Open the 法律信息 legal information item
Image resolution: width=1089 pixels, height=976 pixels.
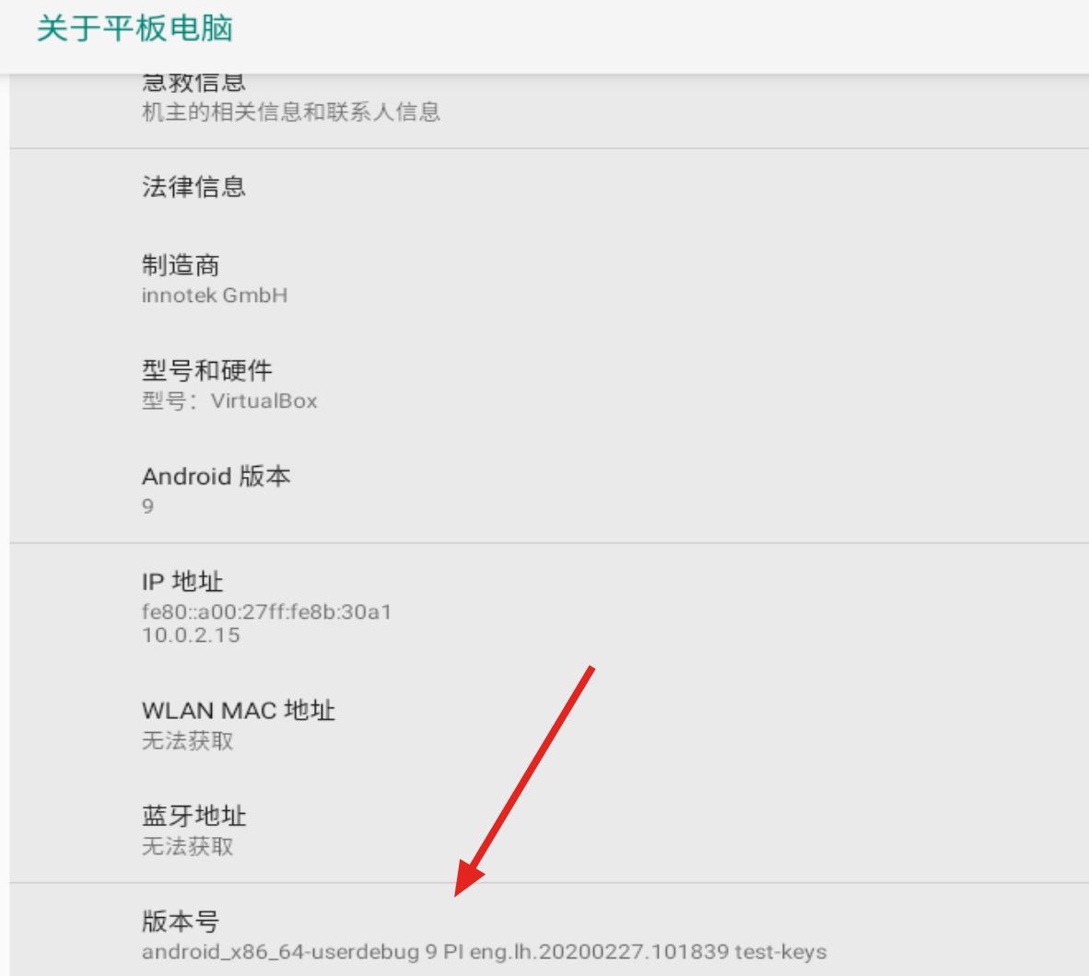tap(549, 188)
